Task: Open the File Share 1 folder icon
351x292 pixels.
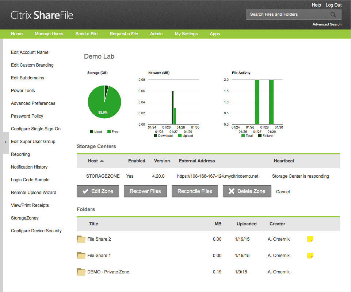Action: pyautogui.click(x=81, y=256)
